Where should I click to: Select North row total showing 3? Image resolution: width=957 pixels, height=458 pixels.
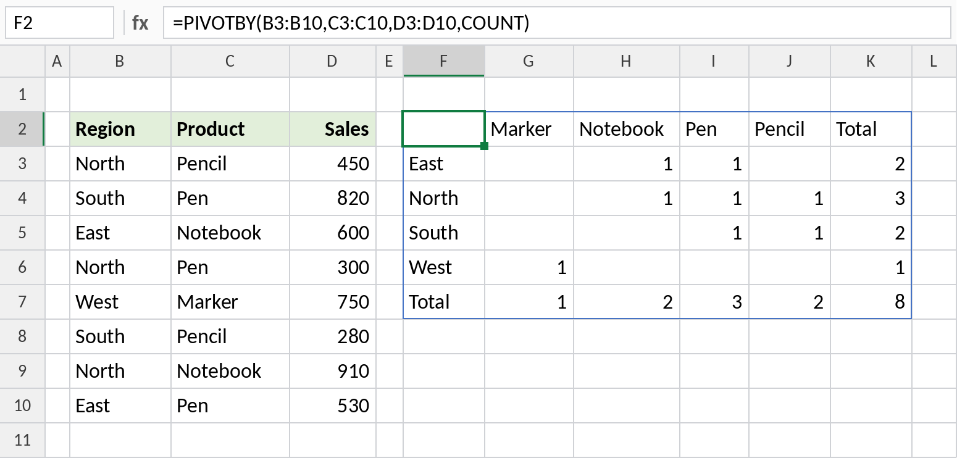[x=871, y=198]
